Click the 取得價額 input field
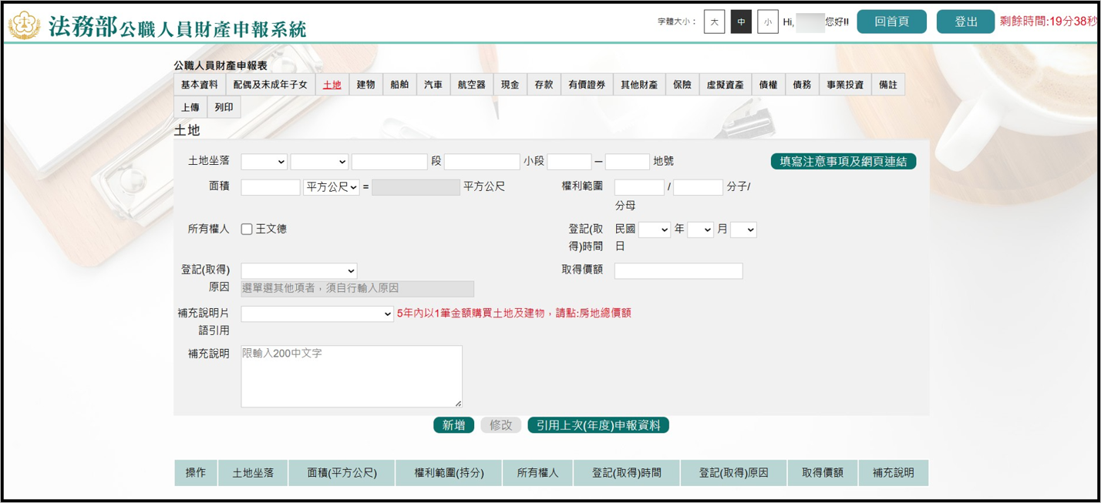The height and width of the screenshot is (503, 1101). 678,270
